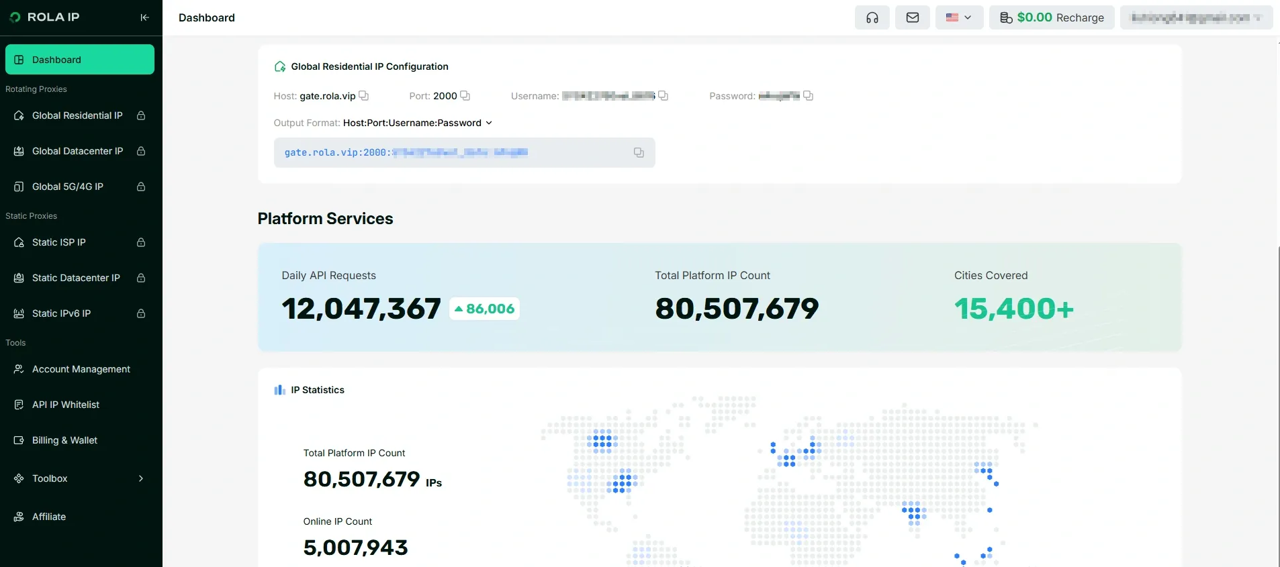The image size is (1280, 567).
Task: Select the Dashboard menu item
Action: coord(80,60)
